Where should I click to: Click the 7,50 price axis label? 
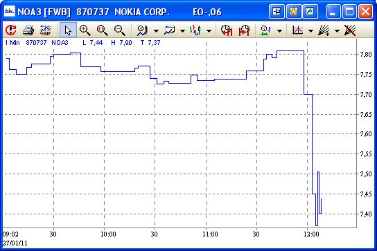click(x=366, y=174)
